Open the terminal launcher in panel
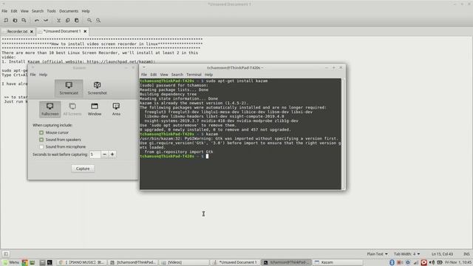The image size is (473, 266). pyautogui.click(x=50, y=262)
